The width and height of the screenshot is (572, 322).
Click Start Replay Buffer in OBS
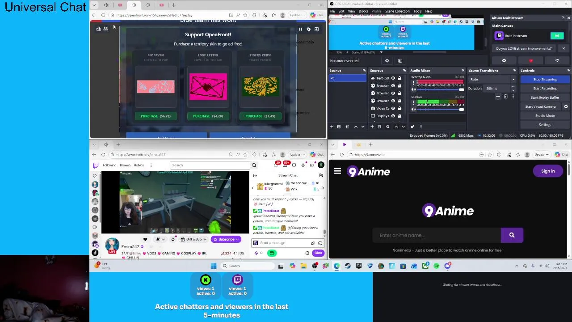click(545, 97)
